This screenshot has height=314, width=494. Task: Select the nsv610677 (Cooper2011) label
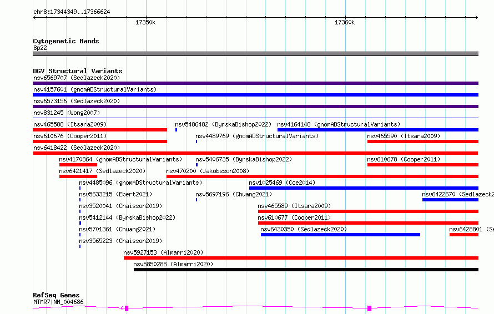[x=294, y=217]
